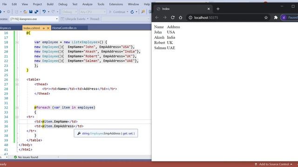Click the browser Forward arrow
The image size is (298, 167).
(165, 18)
